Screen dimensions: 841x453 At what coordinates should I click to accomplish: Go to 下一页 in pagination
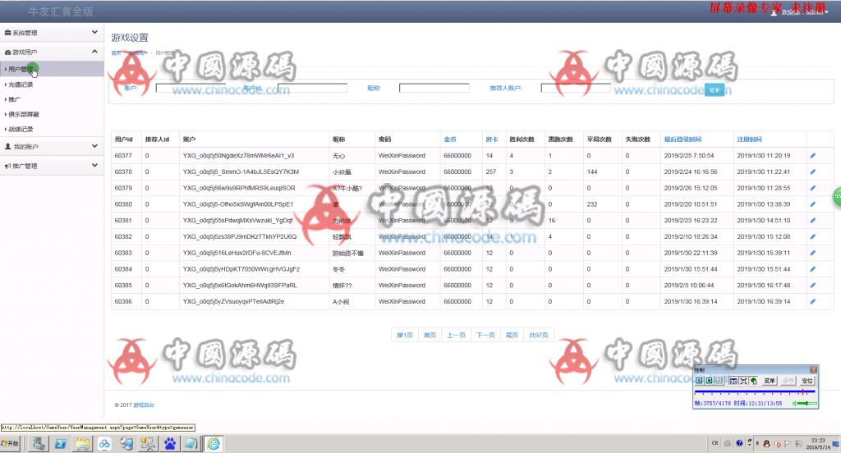[485, 335]
